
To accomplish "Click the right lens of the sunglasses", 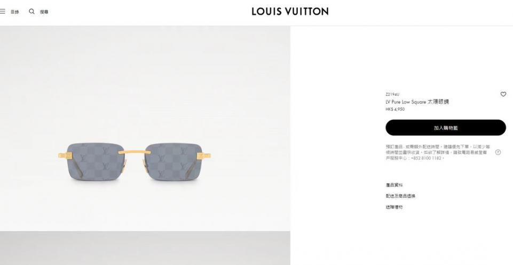I will click(173, 161).
